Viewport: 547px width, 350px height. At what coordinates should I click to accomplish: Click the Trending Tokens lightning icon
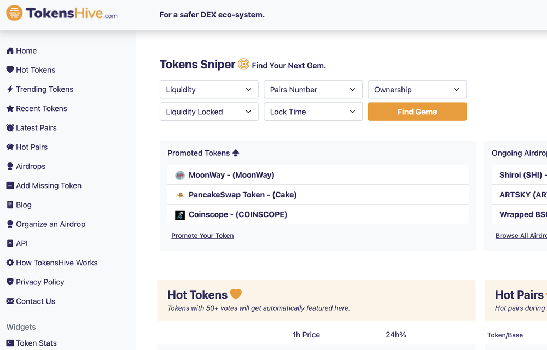pos(10,89)
